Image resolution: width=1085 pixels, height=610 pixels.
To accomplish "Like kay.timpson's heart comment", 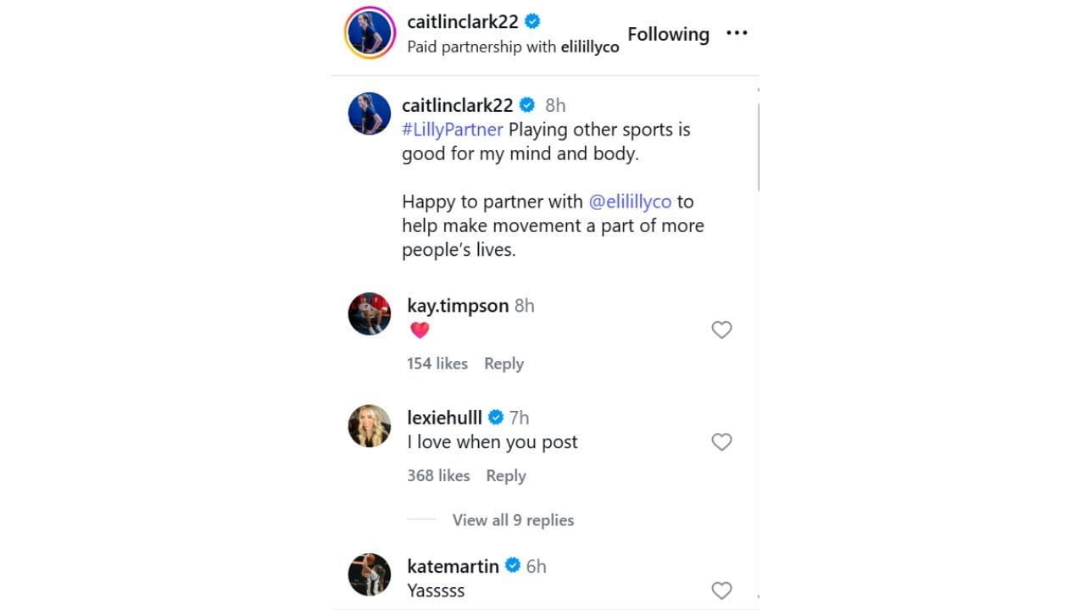I will point(721,330).
